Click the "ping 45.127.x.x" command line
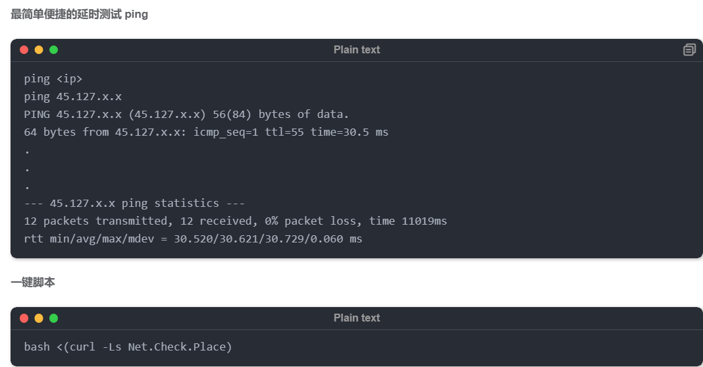703x367 pixels. pyautogui.click(x=72, y=96)
